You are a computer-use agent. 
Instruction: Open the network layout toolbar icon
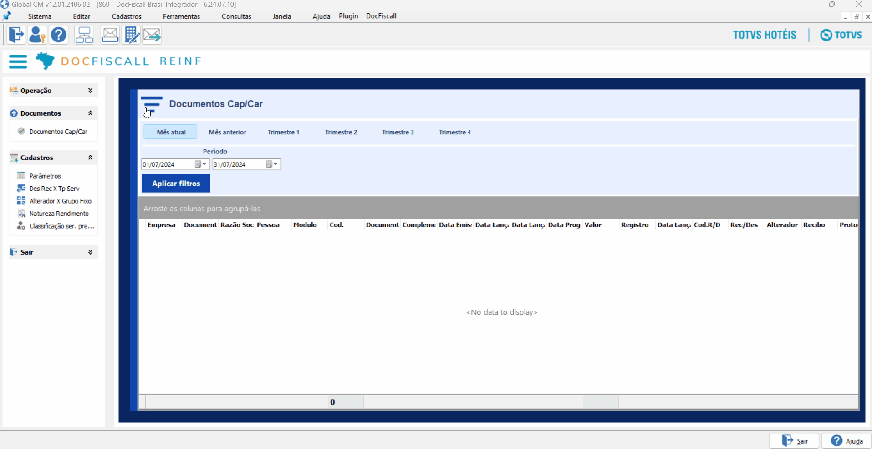click(84, 35)
